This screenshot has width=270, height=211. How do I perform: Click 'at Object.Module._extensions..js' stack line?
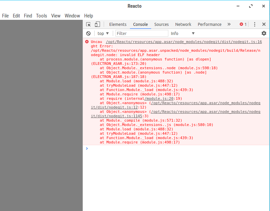pos(156,125)
